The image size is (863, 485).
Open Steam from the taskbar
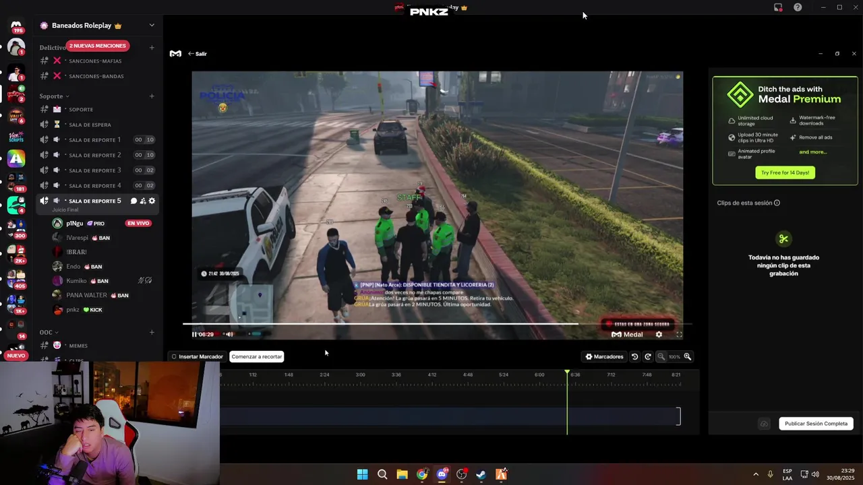[481, 474]
